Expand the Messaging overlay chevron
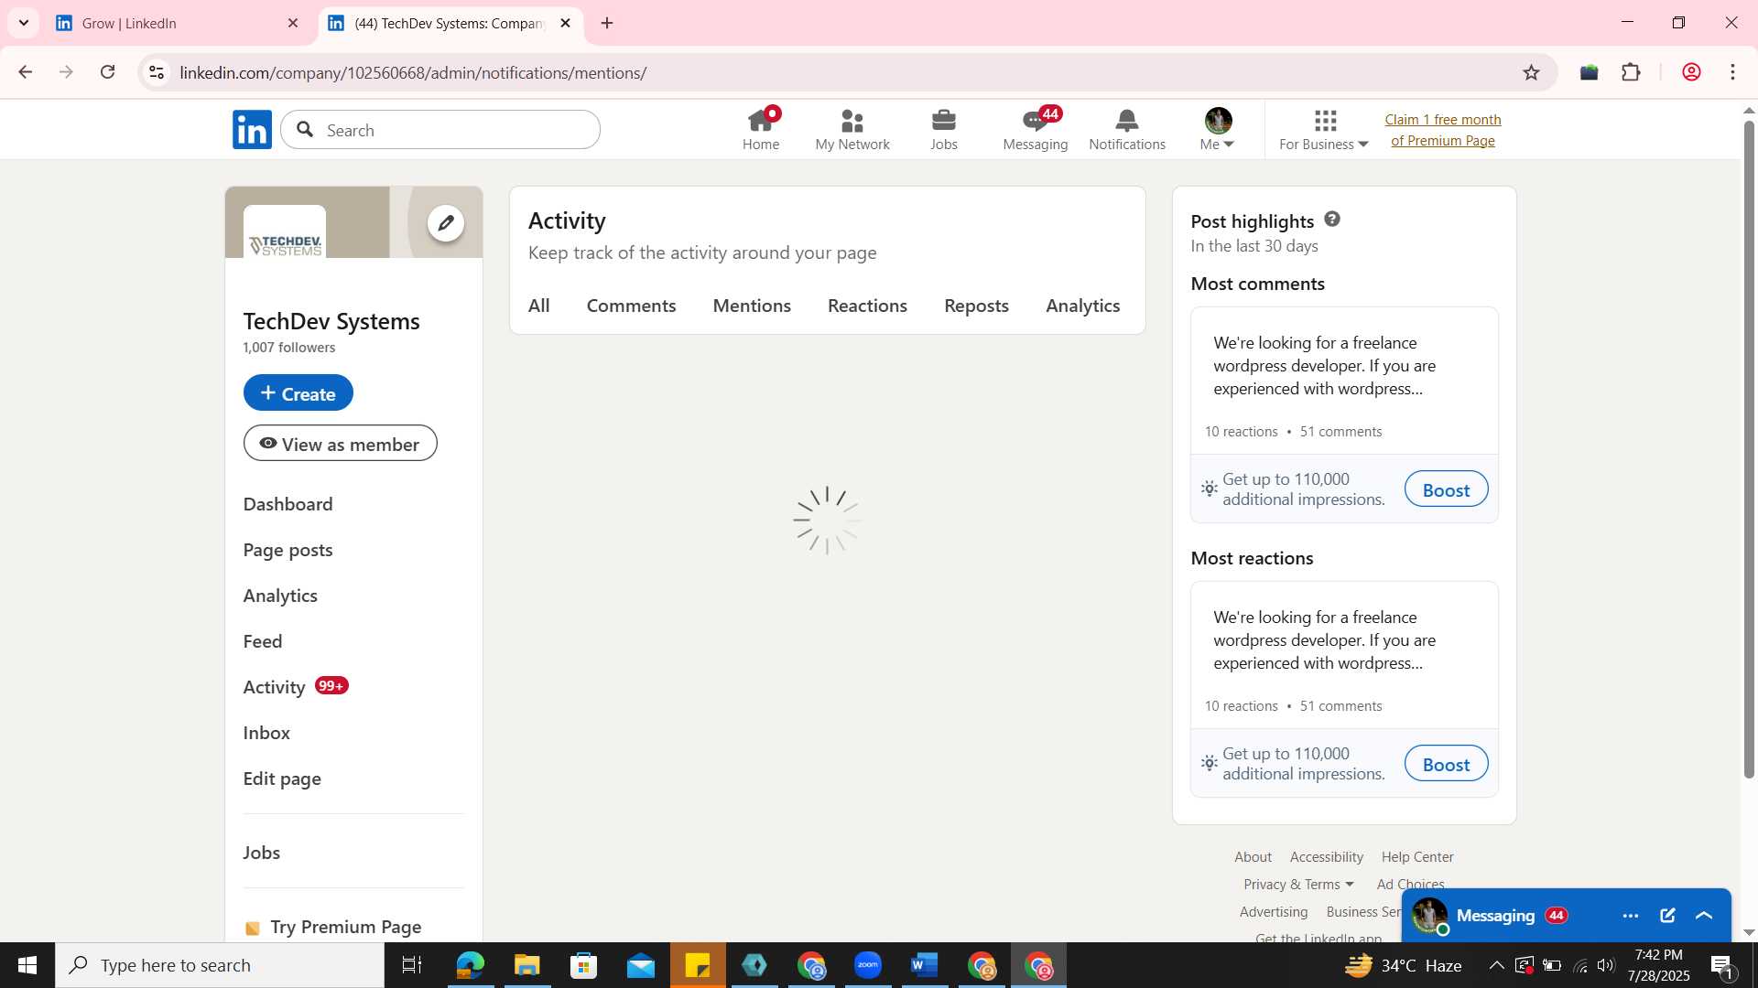 coord(1704,916)
